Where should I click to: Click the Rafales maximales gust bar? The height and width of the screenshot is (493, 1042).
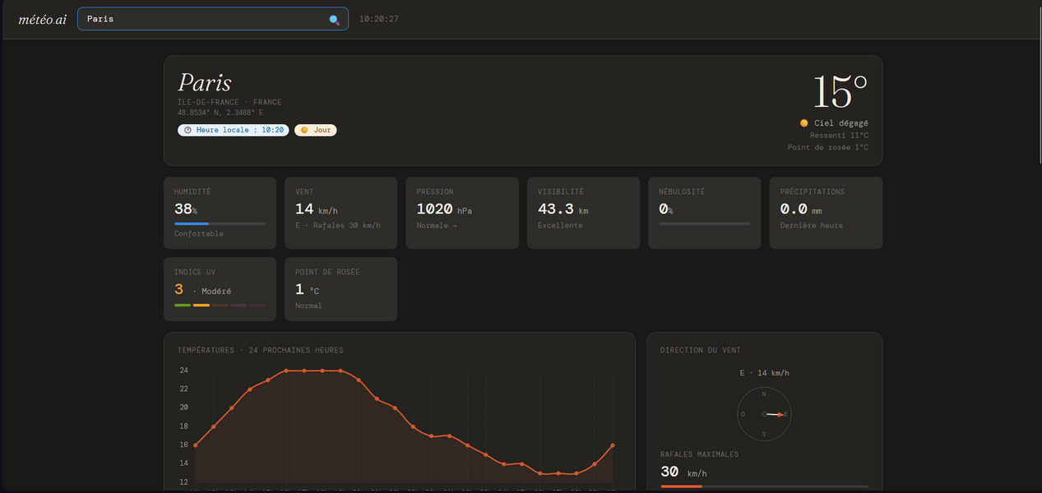click(x=764, y=486)
